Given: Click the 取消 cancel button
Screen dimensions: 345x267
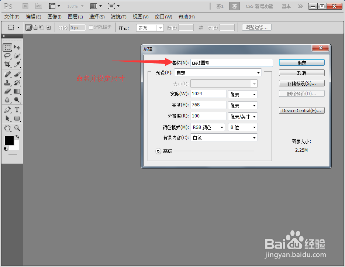Looking at the screenshot, I should coord(302,73).
